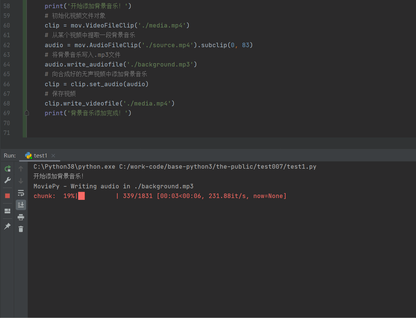The width and height of the screenshot is (416, 318).
Task: Click write_audiofile on line 64
Action: point(95,64)
